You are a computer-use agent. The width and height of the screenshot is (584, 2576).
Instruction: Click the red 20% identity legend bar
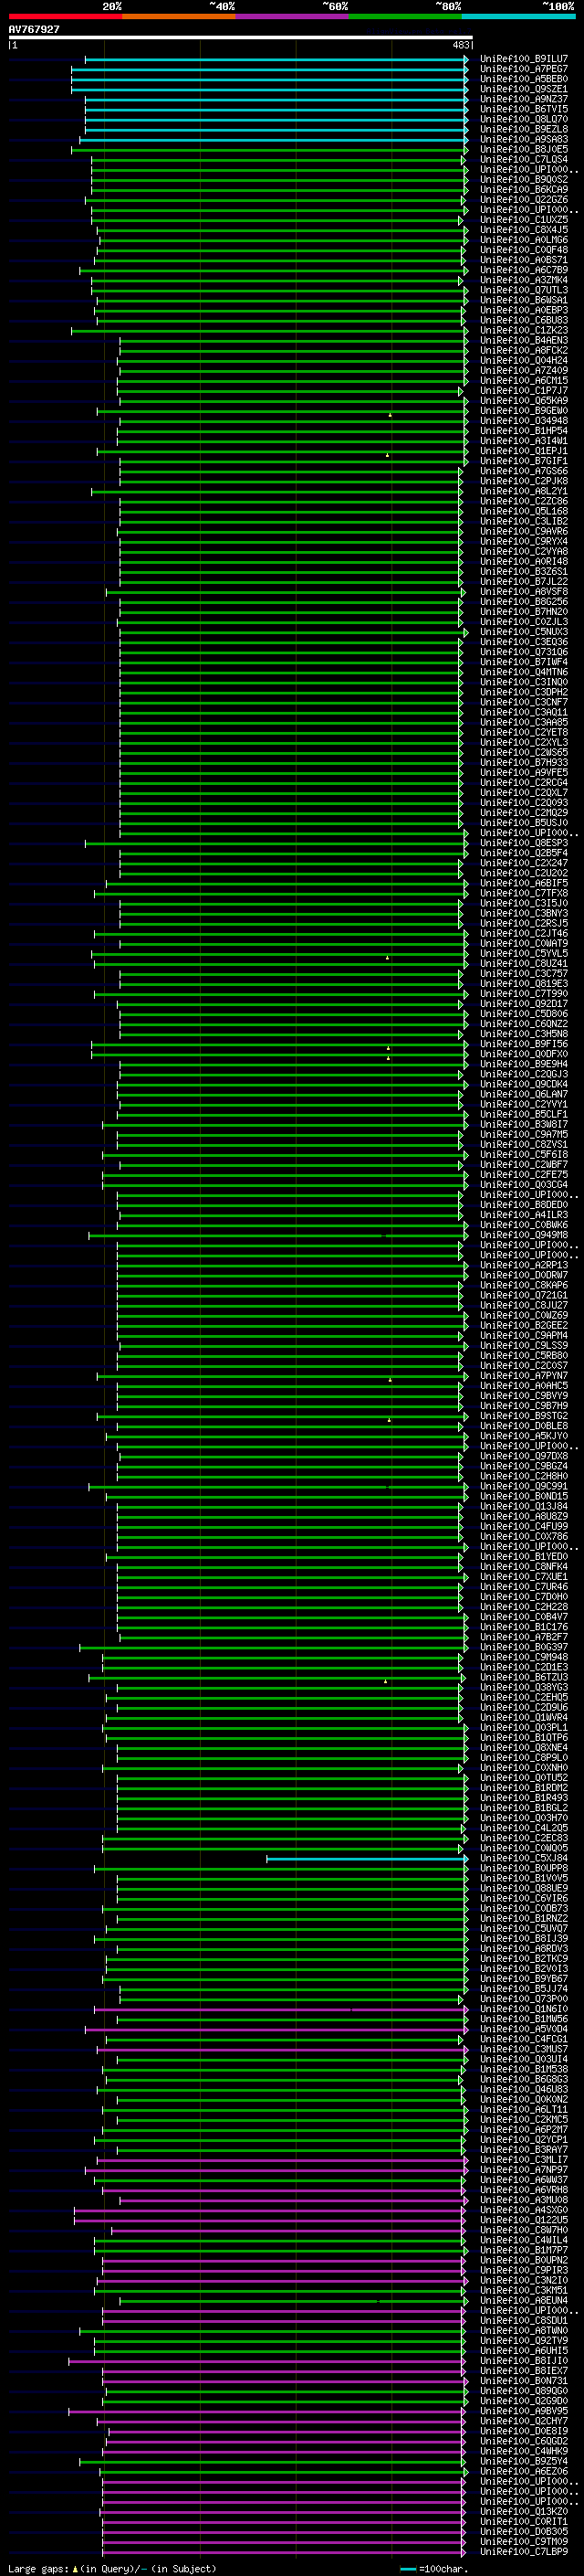pos(65,16)
